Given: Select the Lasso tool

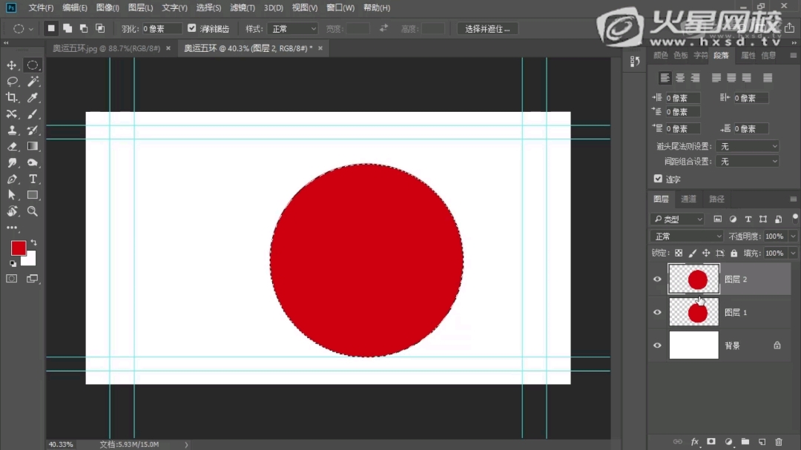Looking at the screenshot, I should tap(12, 82).
